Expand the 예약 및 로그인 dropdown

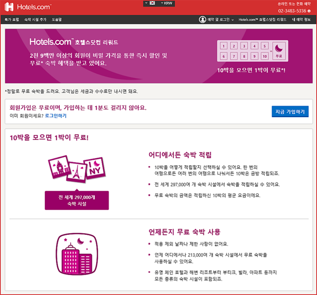(x=220, y=19)
